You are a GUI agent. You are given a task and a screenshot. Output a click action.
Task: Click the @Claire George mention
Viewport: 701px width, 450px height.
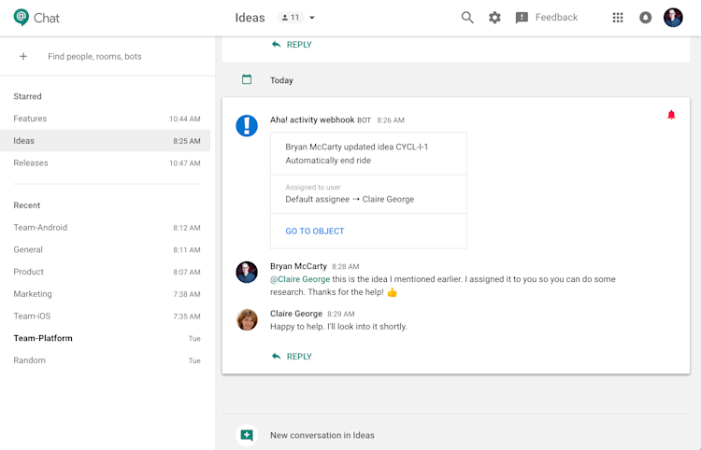point(300,279)
